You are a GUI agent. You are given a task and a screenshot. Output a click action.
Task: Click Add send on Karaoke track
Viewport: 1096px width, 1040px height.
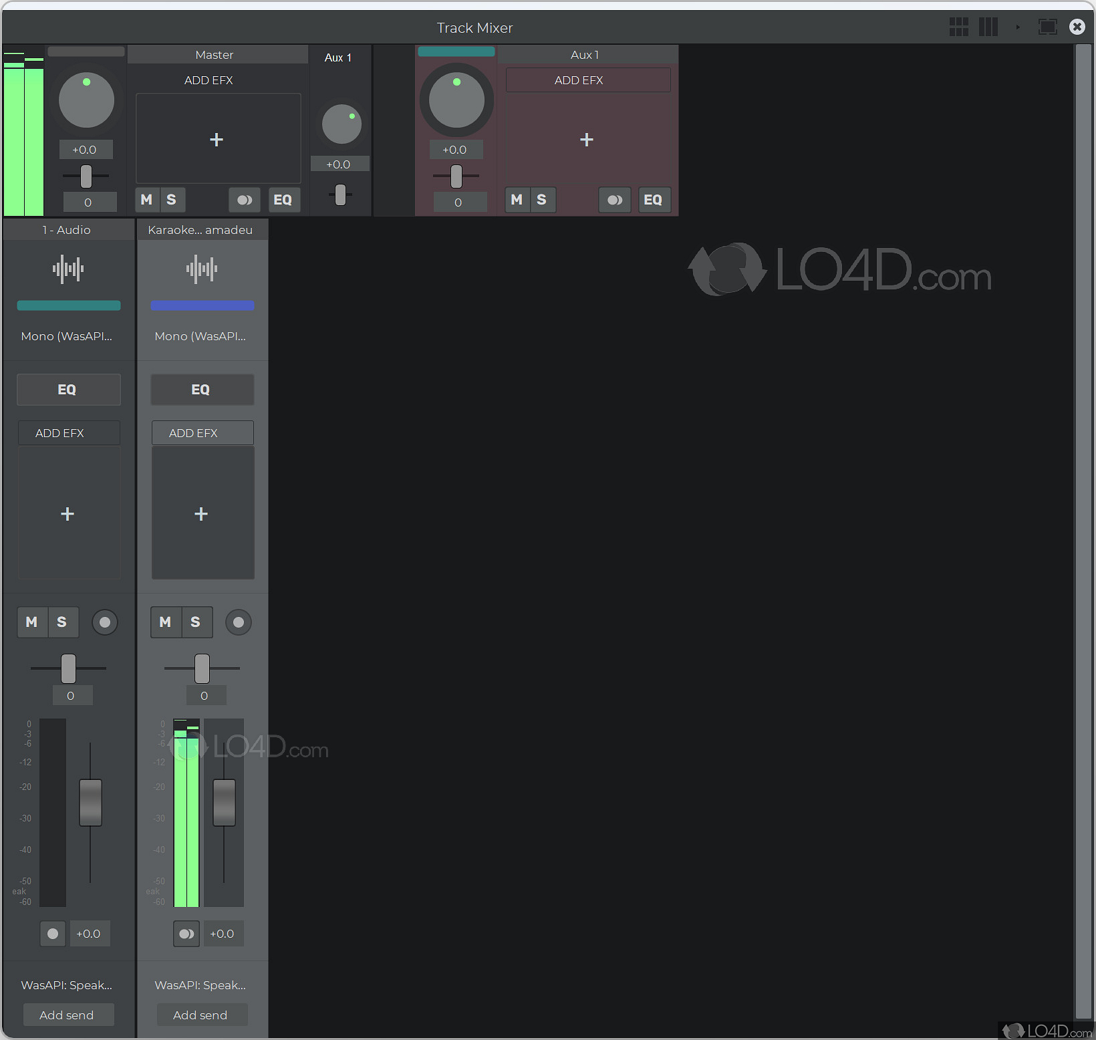[x=202, y=1015]
